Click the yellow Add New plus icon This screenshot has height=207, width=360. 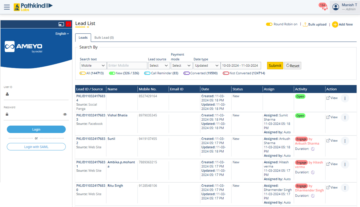click(x=335, y=24)
